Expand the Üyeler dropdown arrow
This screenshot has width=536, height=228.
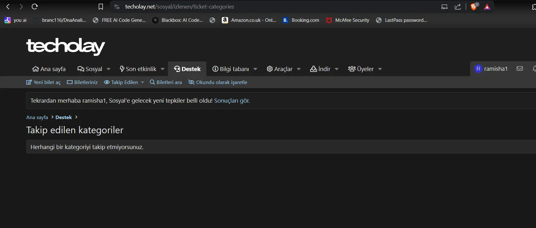pos(380,69)
